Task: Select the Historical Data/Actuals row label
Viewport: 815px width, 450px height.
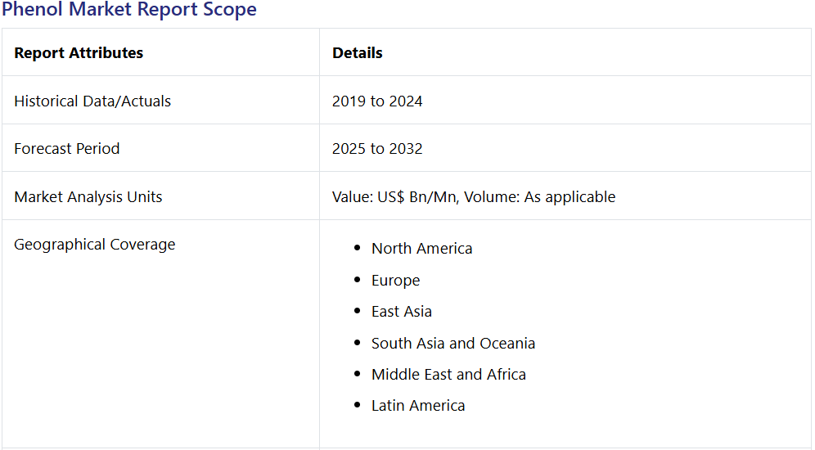Action: [92, 101]
